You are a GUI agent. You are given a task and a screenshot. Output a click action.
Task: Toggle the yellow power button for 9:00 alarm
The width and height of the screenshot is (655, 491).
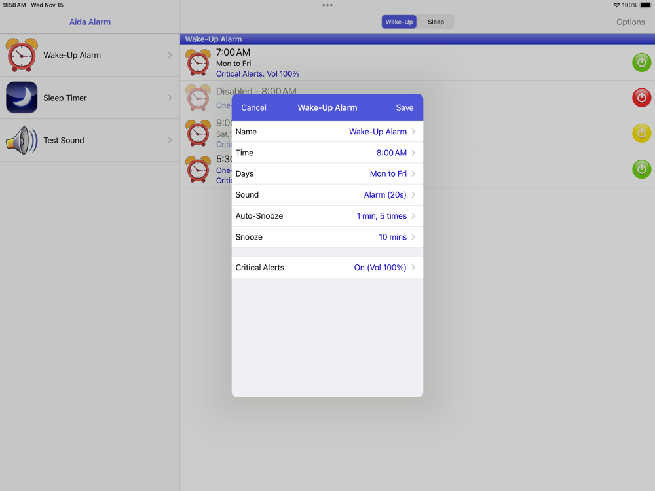point(642,133)
